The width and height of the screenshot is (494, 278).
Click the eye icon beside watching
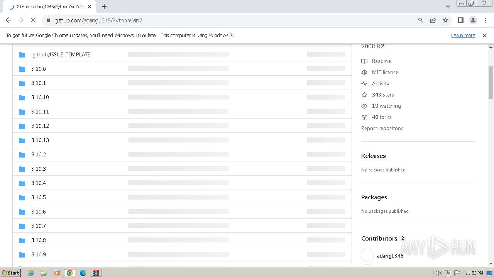click(364, 106)
